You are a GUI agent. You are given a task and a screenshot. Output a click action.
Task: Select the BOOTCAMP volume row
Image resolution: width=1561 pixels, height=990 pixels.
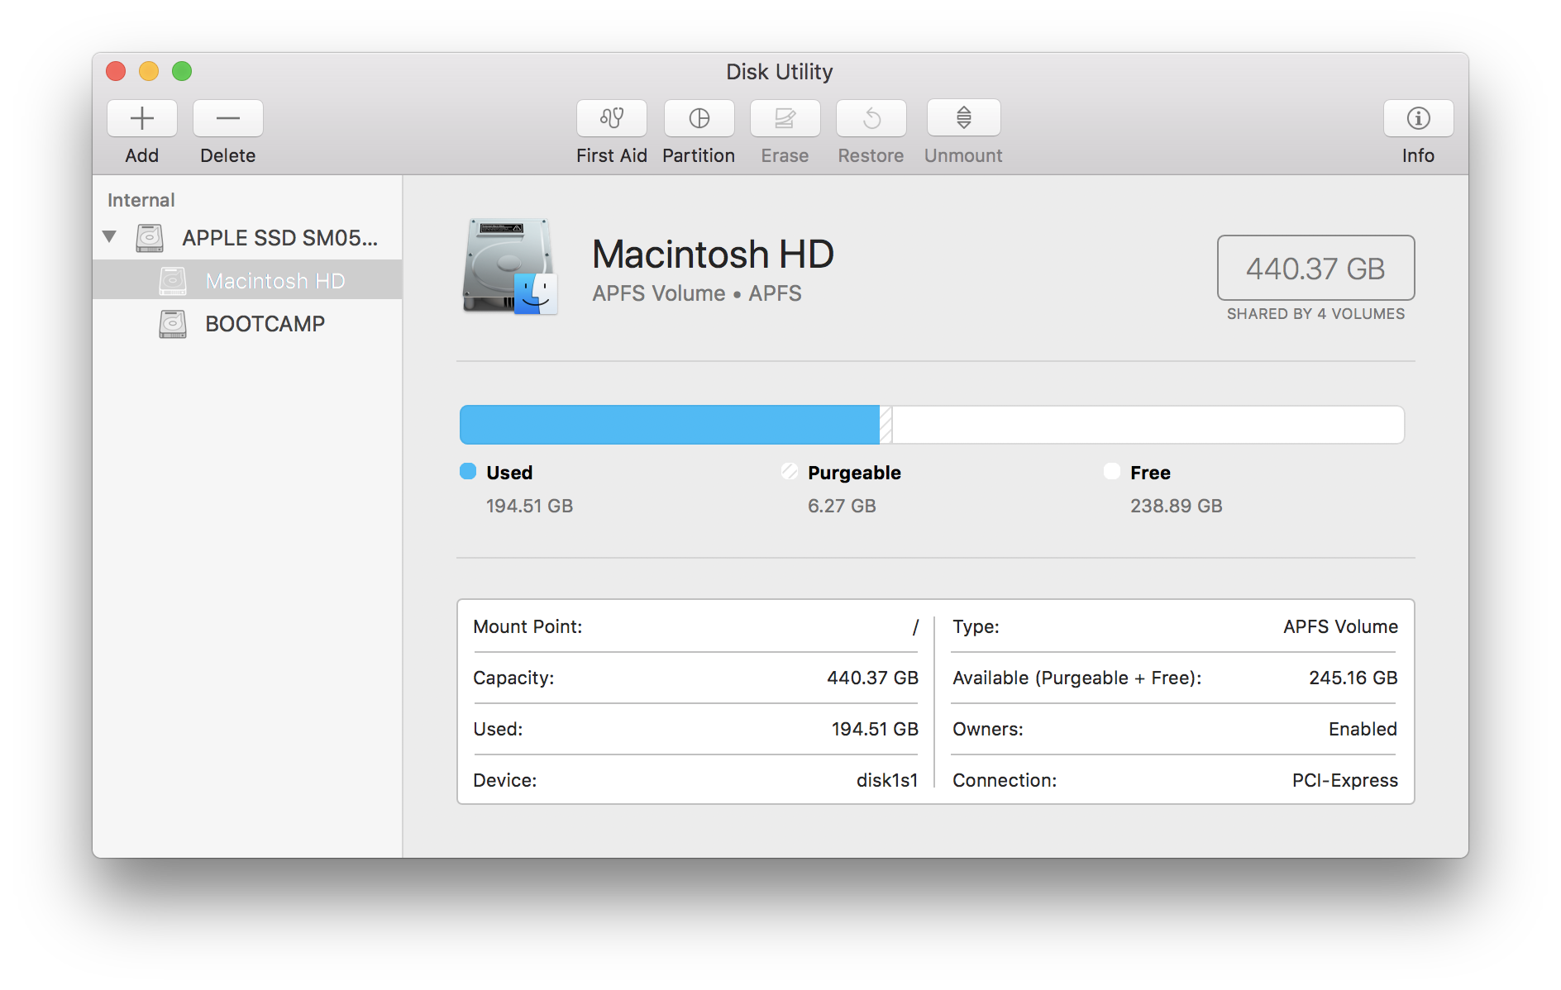pos(247,324)
